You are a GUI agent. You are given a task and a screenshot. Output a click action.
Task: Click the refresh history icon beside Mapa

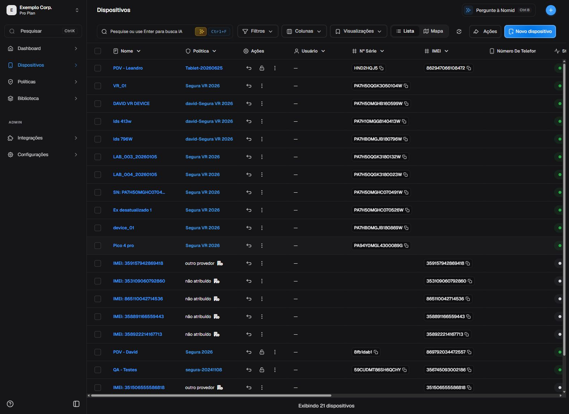pyautogui.click(x=459, y=32)
